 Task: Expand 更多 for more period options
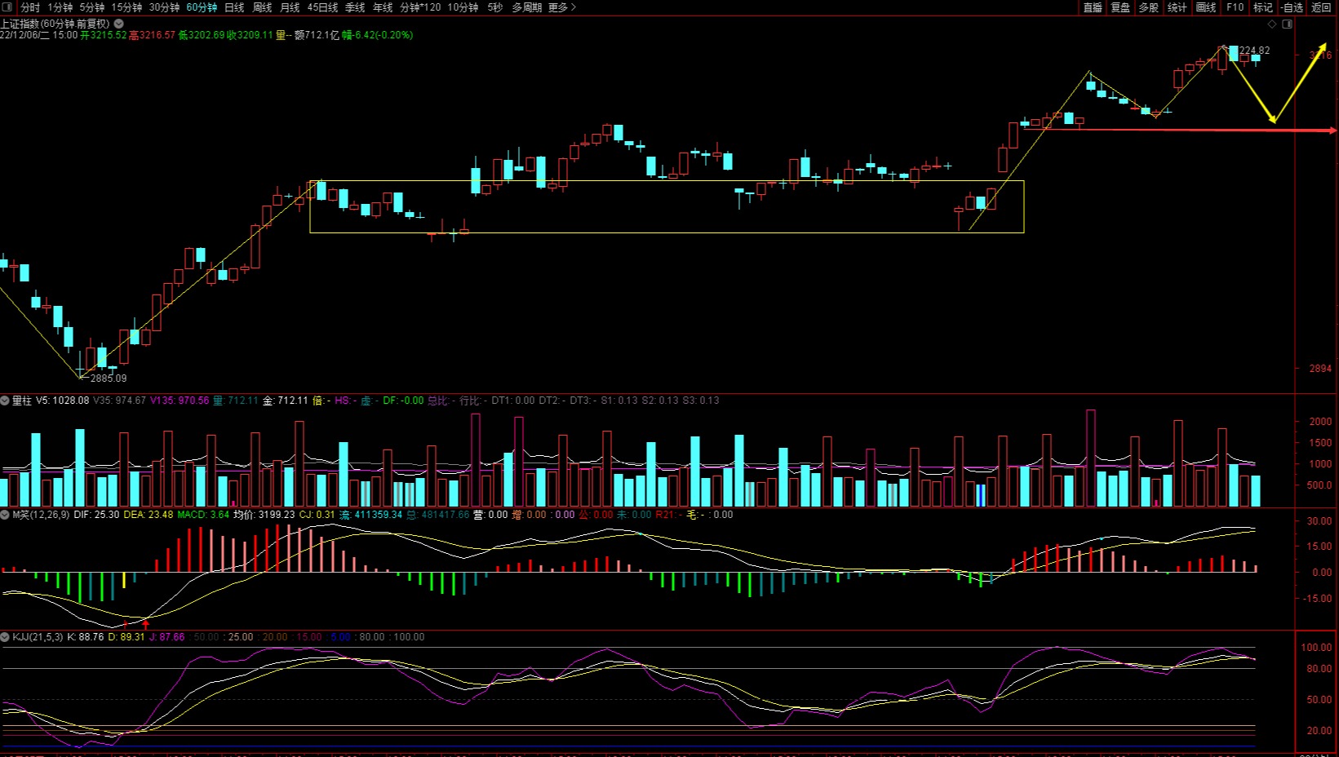pyautogui.click(x=561, y=7)
